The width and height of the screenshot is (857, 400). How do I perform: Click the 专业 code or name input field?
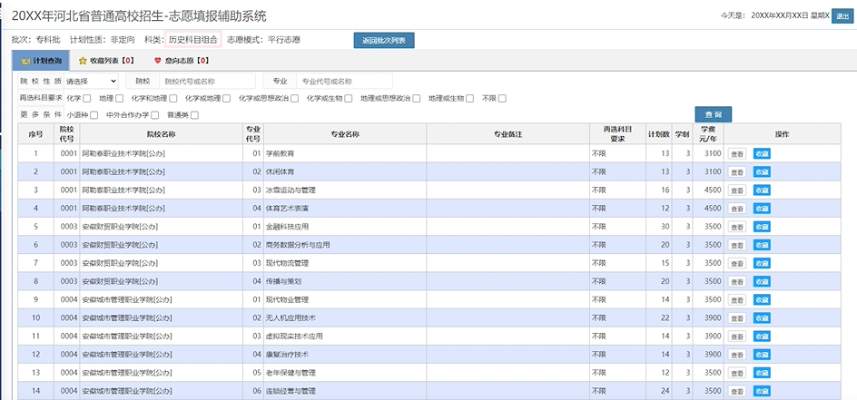click(x=339, y=81)
